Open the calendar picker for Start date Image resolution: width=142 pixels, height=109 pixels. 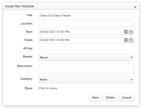point(126,32)
